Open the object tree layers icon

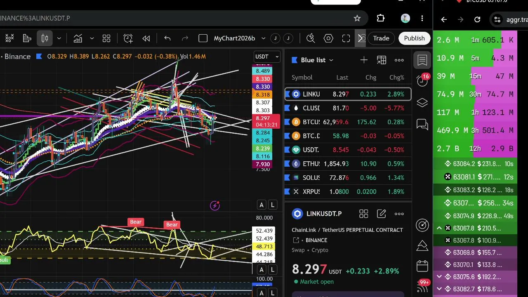[422, 103]
